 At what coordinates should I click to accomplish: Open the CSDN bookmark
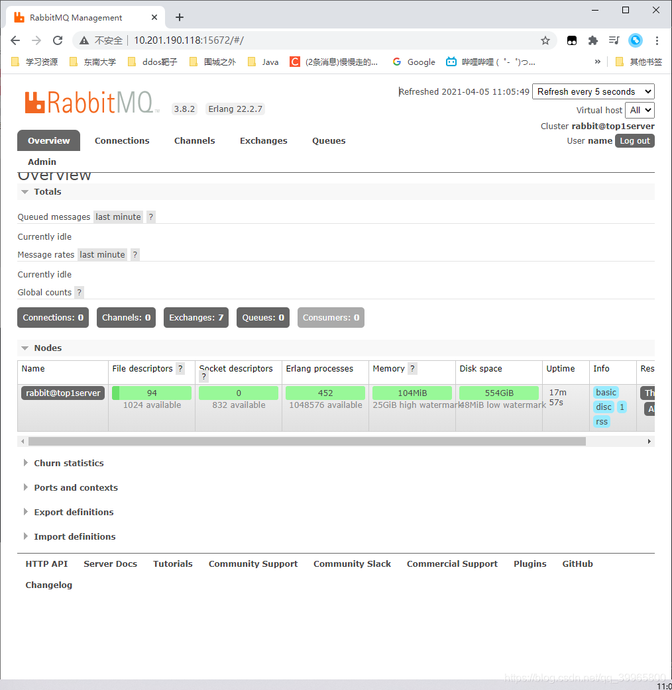333,62
